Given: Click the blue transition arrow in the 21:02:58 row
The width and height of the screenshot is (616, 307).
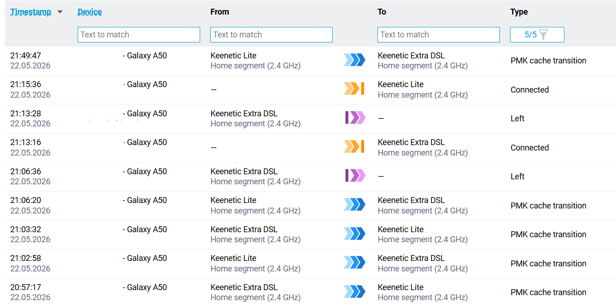Looking at the screenshot, I should pyautogui.click(x=355, y=263).
